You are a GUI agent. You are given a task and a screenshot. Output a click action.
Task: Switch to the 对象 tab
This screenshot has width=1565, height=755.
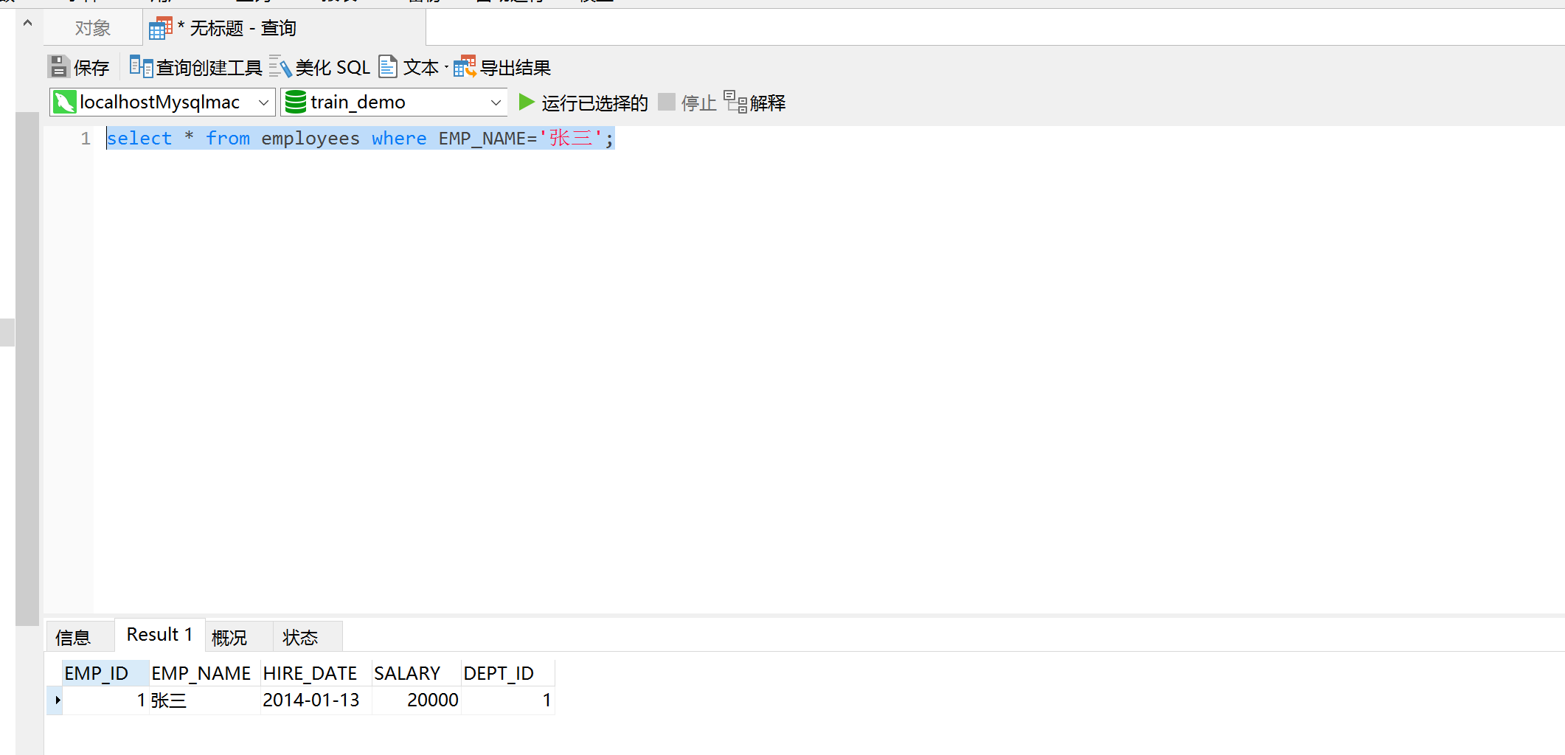(93, 28)
